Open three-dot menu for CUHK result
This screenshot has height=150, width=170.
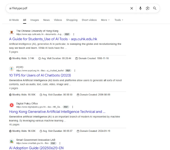coord(74,34)
